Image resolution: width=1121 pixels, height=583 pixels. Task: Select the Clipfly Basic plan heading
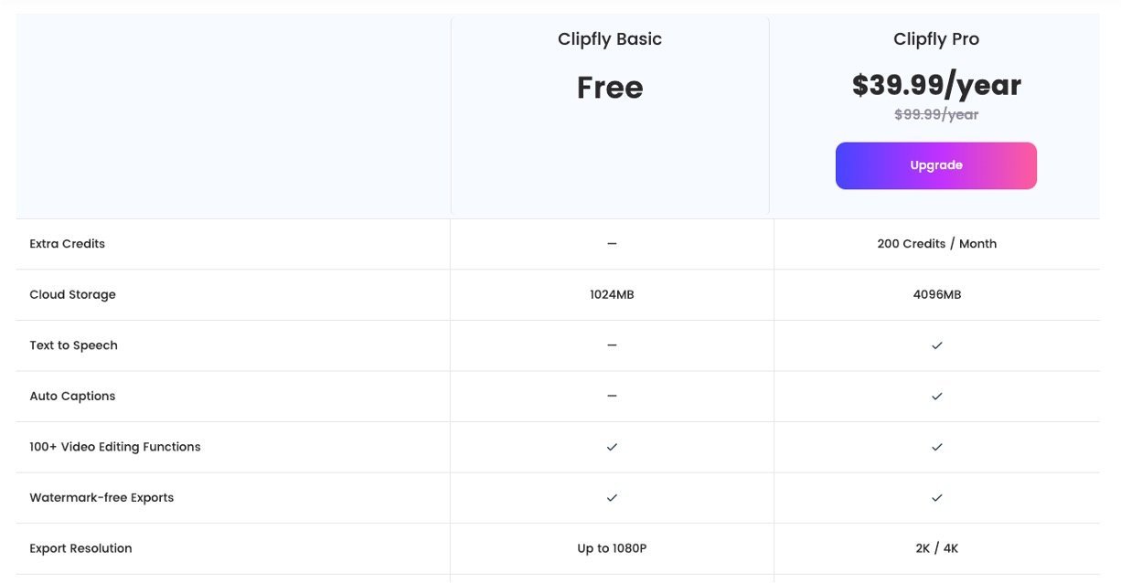point(610,39)
